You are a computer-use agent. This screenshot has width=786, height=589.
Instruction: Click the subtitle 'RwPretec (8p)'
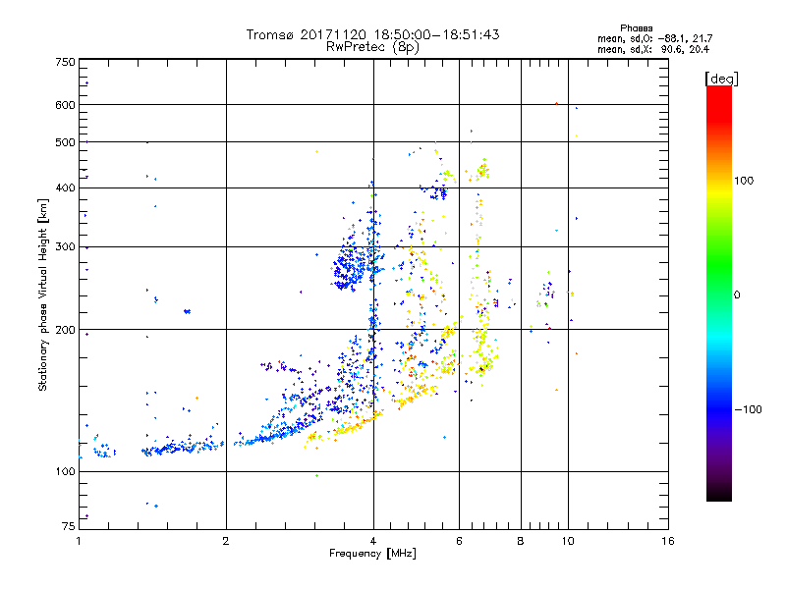[x=372, y=47]
